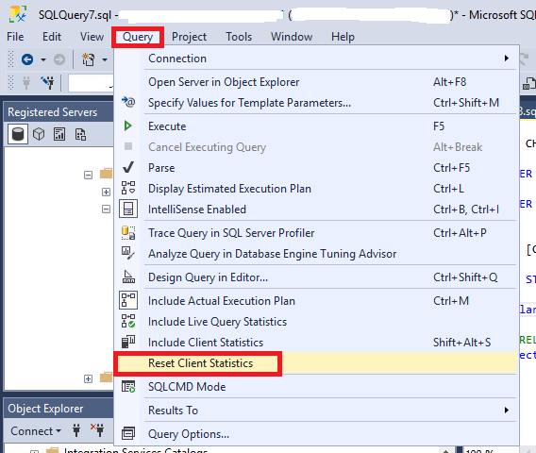Click the Design Query in Editor icon
The height and width of the screenshot is (453, 536).
point(128,277)
